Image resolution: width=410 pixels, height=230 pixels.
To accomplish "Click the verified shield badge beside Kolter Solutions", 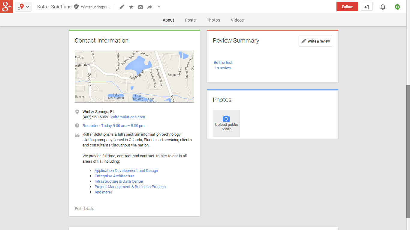I will point(76,7).
